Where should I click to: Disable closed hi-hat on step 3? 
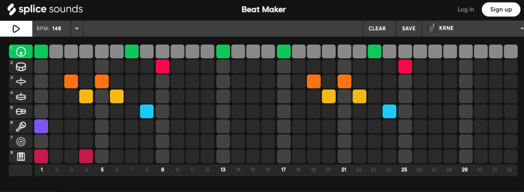(71, 81)
